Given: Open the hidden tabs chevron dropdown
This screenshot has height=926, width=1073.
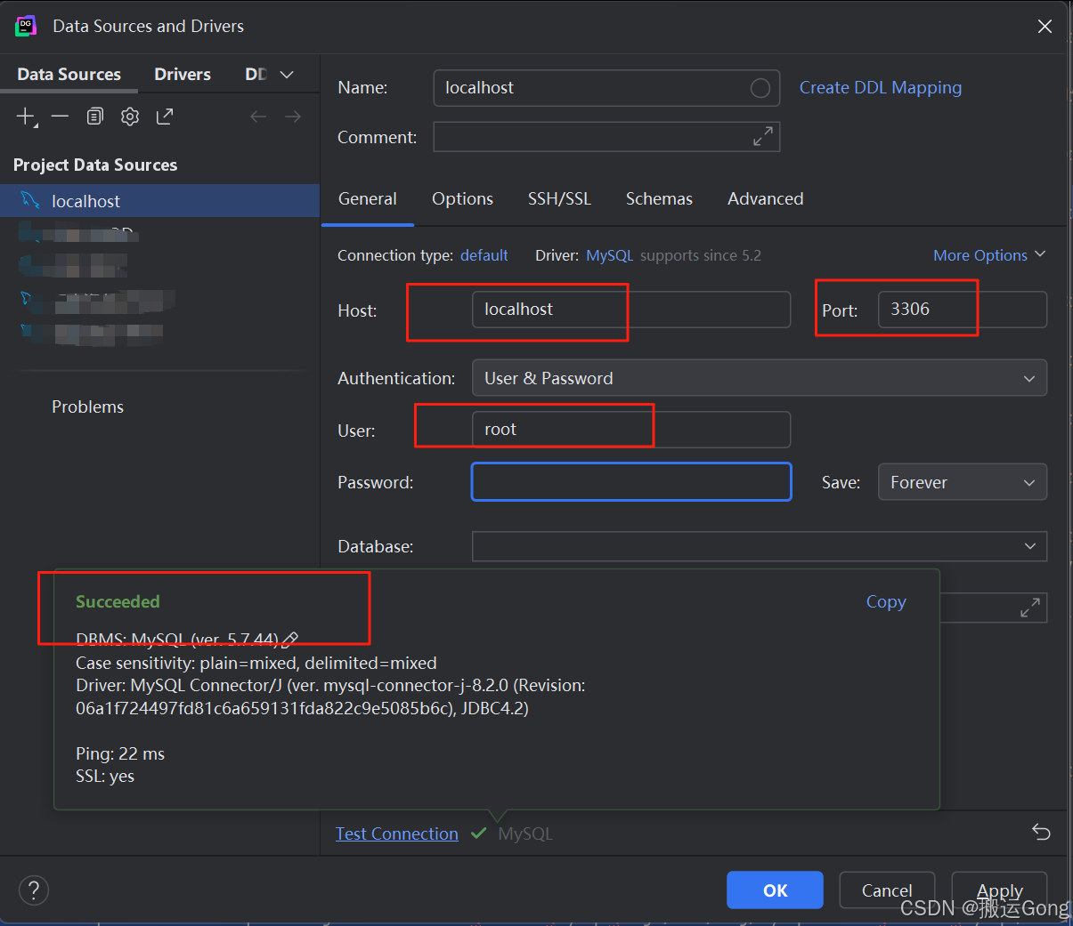Looking at the screenshot, I should (x=287, y=75).
